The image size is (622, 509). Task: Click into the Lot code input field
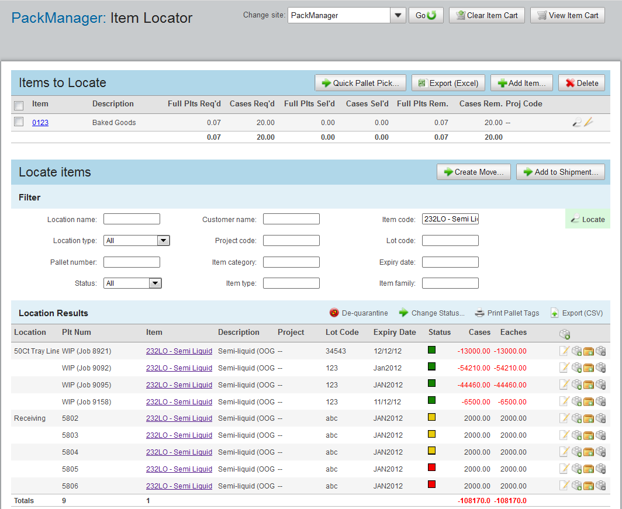tap(450, 241)
